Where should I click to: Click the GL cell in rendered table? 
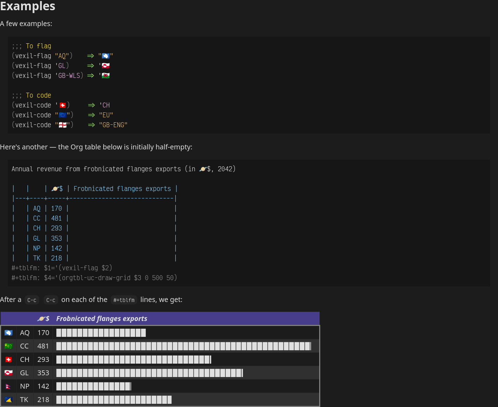coord(24,373)
